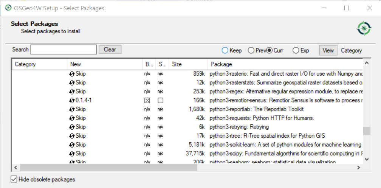Toggle Hide obsolete packages checkbox

coord(14,179)
